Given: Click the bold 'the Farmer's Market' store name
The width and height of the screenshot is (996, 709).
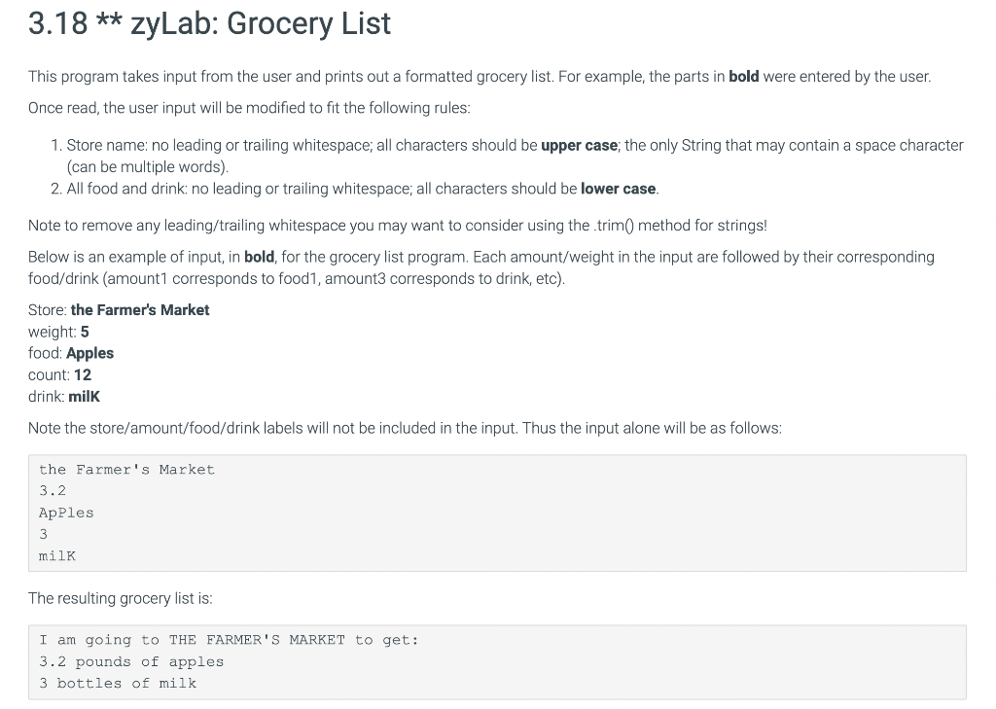Looking at the screenshot, I should point(140,310).
